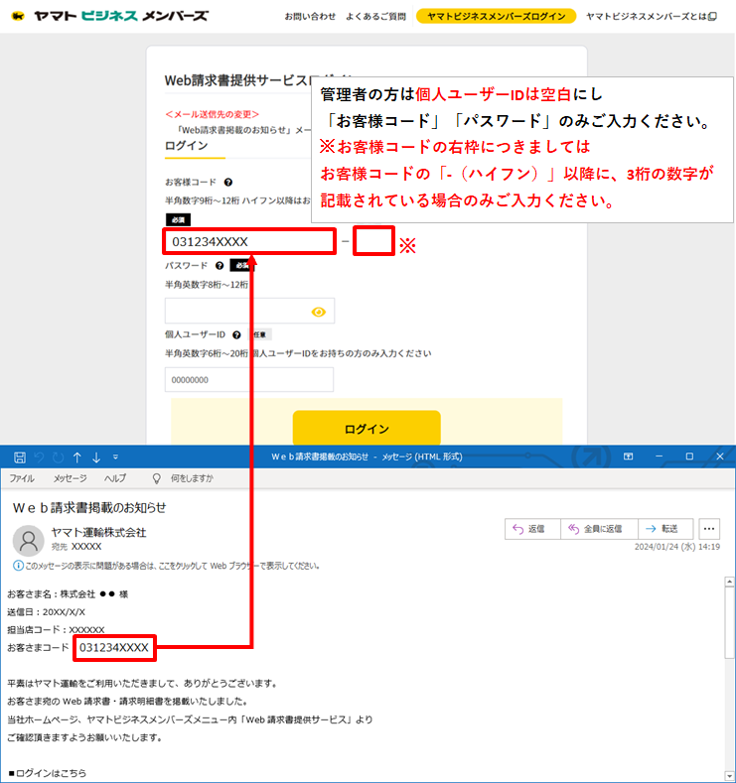
Task: Maximize the mail message window
Action: coord(689,457)
